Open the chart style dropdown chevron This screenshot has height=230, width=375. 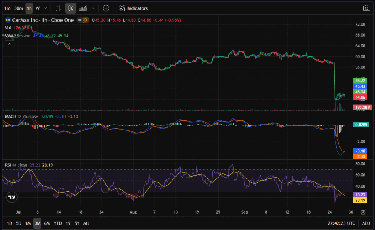(93, 8)
